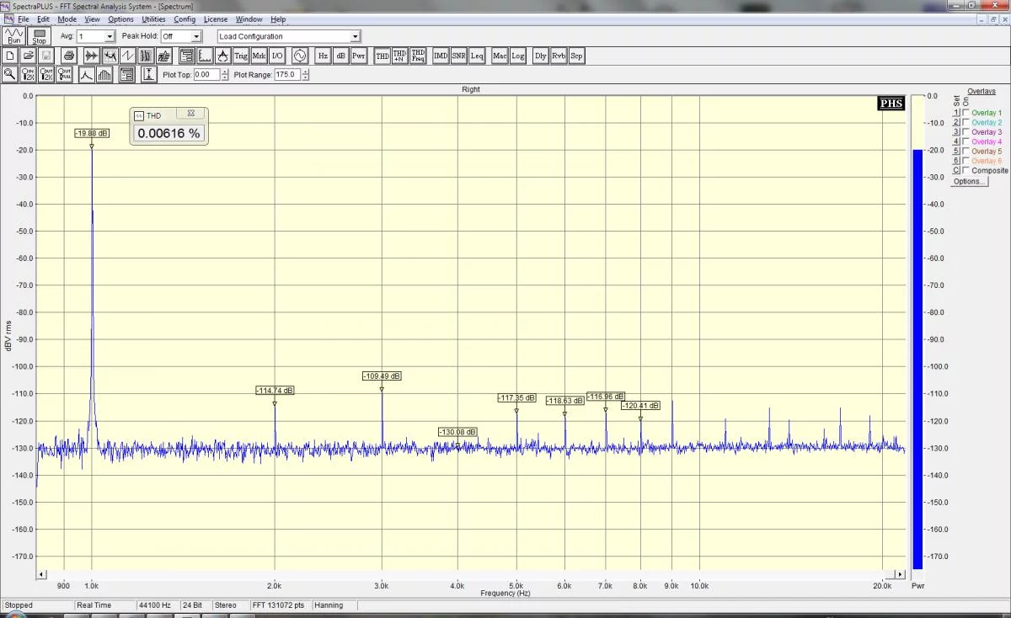Viewport: 1011px width, 618px height.
Task: Open the Avg dropdown list
Action: point(109,36)
